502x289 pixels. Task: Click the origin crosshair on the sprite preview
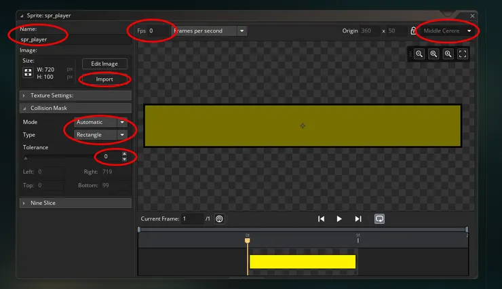[x=303, y=126]
